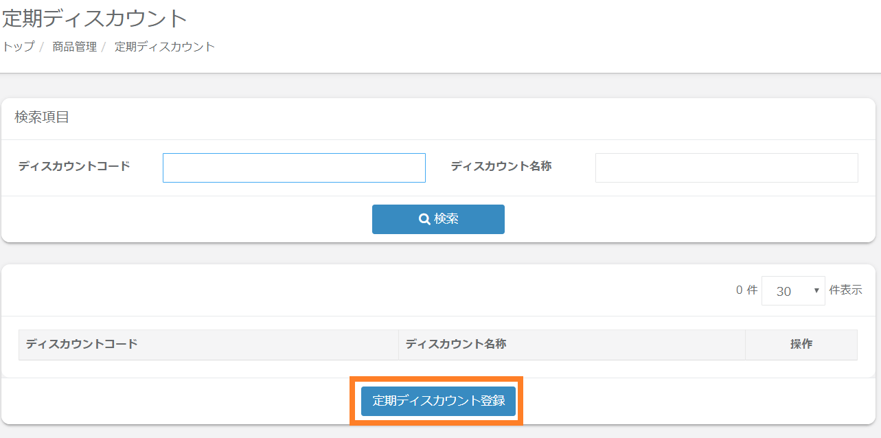The height and width of the screenshot is (438, 881).
Task: Open 商品管理 breadcrumb link
Action: pos(74,47)
